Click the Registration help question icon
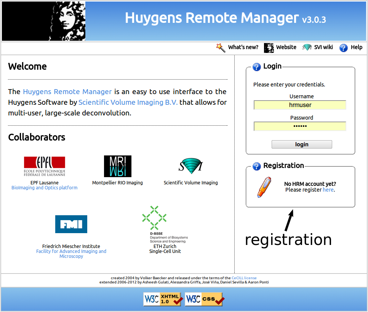Viewport: 368px width, 312px height. 257,166
